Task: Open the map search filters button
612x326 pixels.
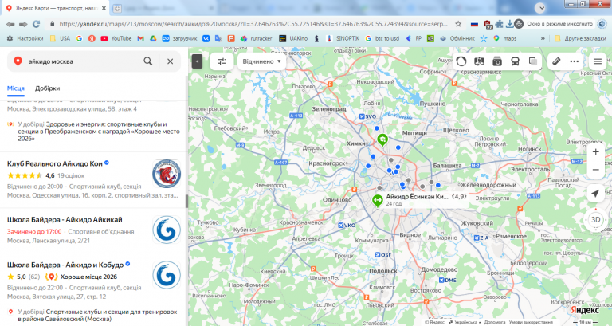Action: (222, 61)
